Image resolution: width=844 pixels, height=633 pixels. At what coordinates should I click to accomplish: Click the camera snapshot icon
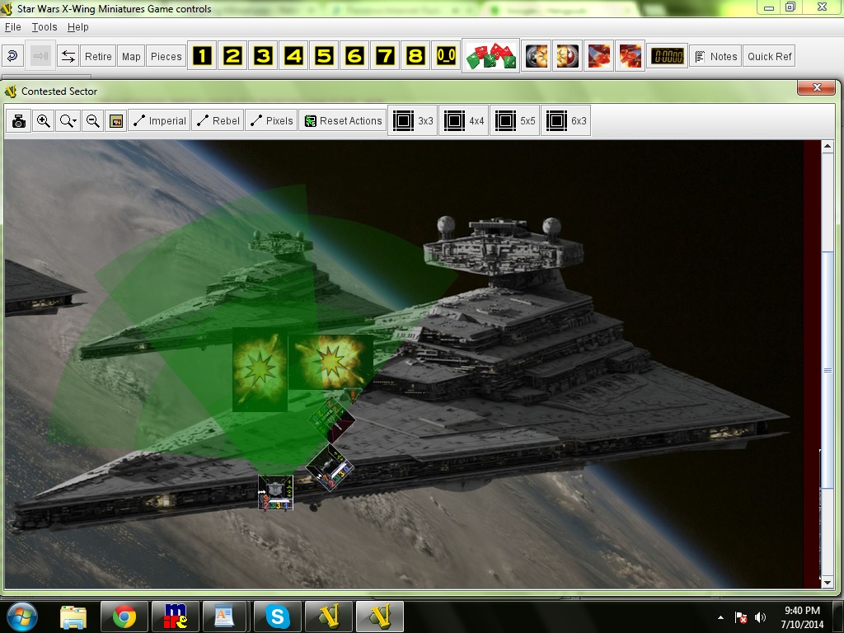[19, 121]
